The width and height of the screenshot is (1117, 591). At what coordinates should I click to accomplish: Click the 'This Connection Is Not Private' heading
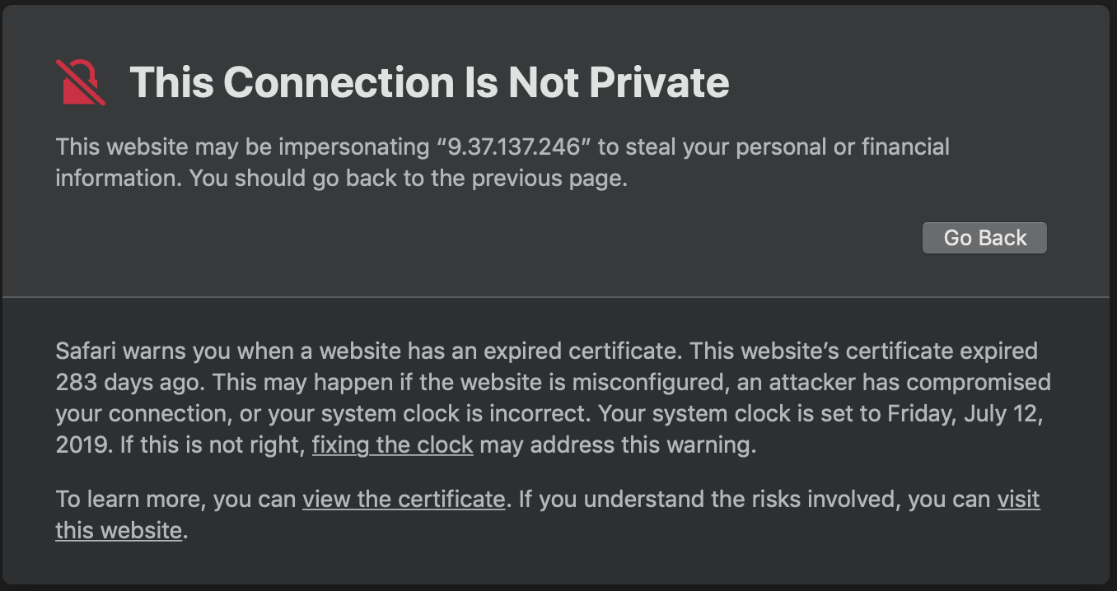tap(429, 81)
